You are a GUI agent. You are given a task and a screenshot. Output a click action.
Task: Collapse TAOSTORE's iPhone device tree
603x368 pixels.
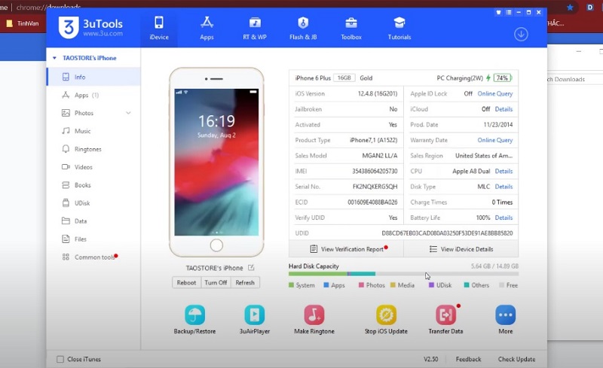(54, 58)
